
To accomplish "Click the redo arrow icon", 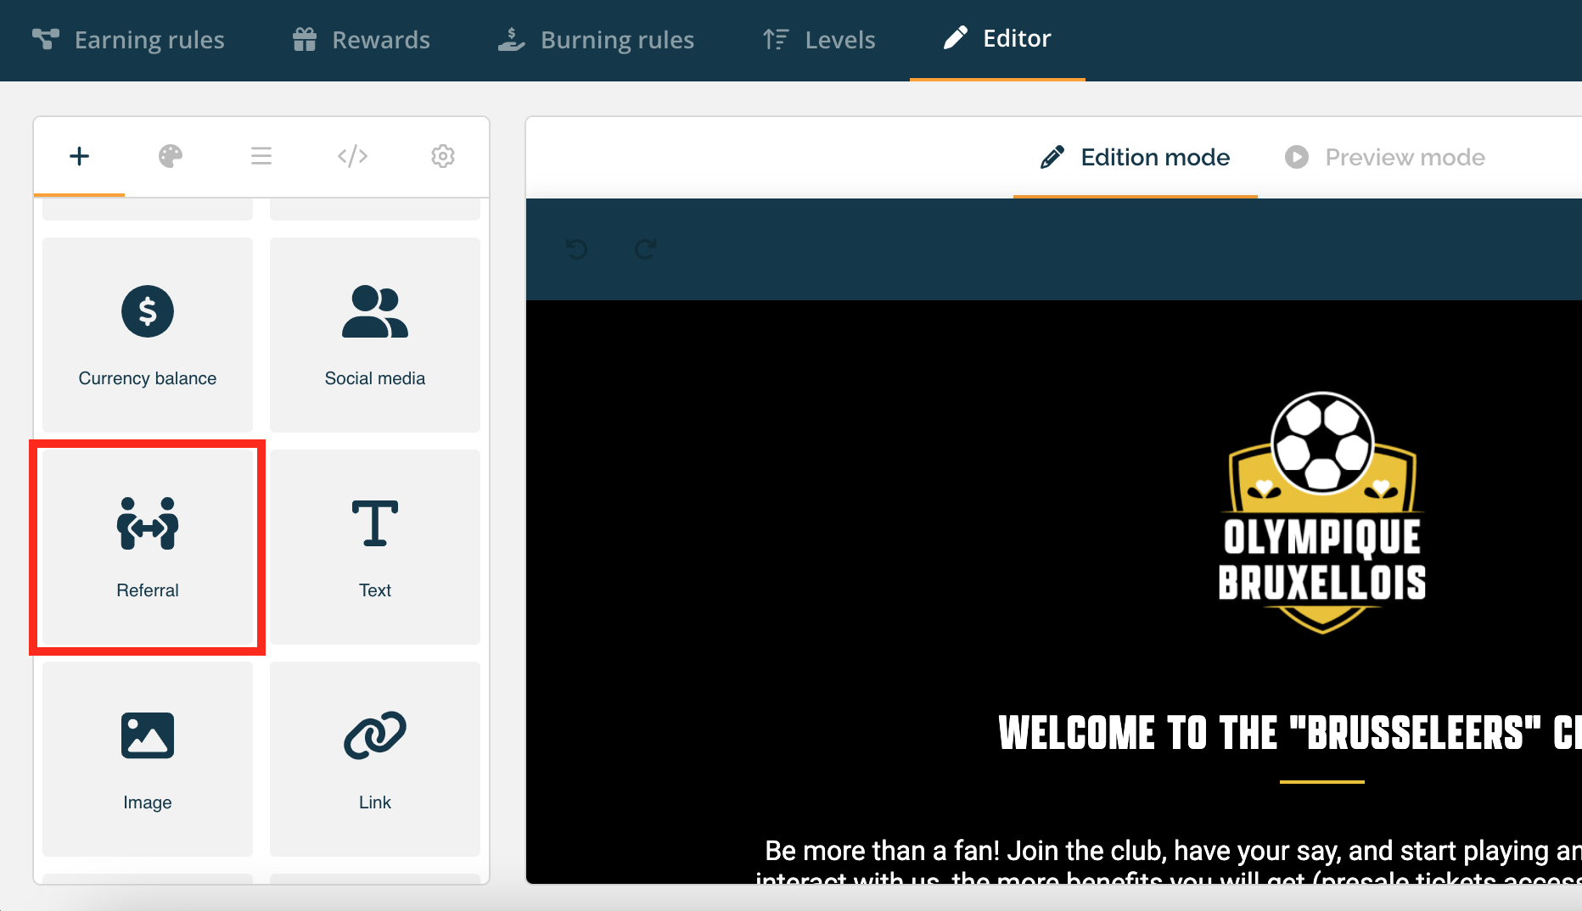I will coord(646,249).
